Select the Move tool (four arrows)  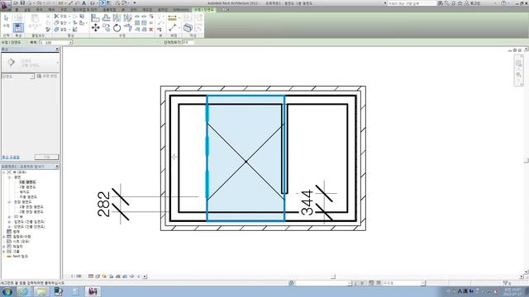coord(96,27)
